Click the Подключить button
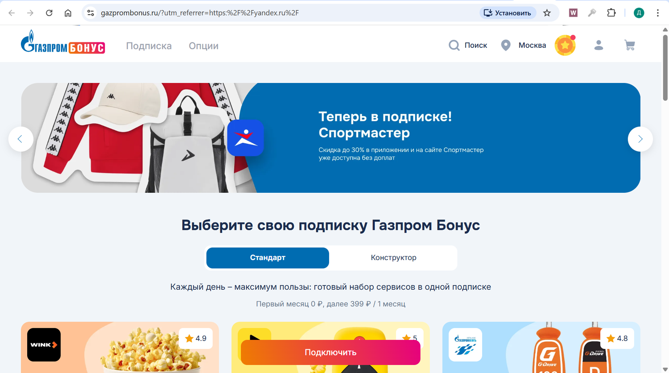Screen dimensions: 669x373 [x=330, y=352]
